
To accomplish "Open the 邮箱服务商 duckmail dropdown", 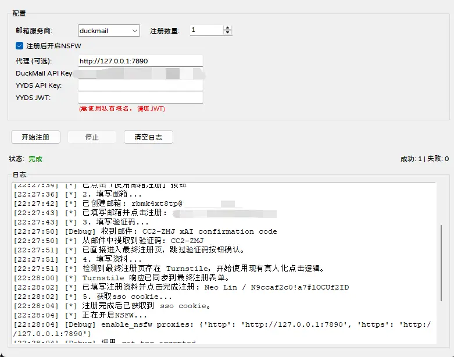I will pos(109,31).
